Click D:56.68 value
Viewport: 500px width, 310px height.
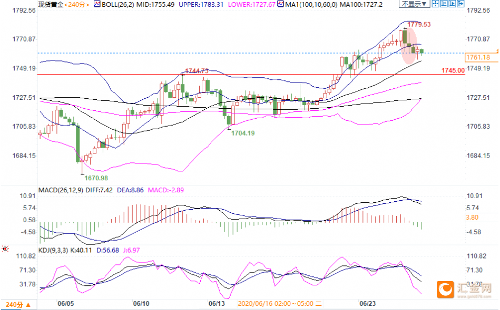tap(108, 250)
